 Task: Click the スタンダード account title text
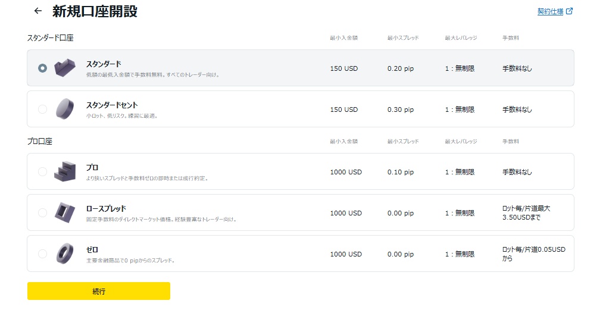(104, 64)
